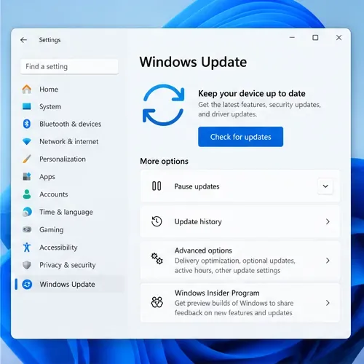Close the Settings window

pyautogui.click(x=339, y=37)
